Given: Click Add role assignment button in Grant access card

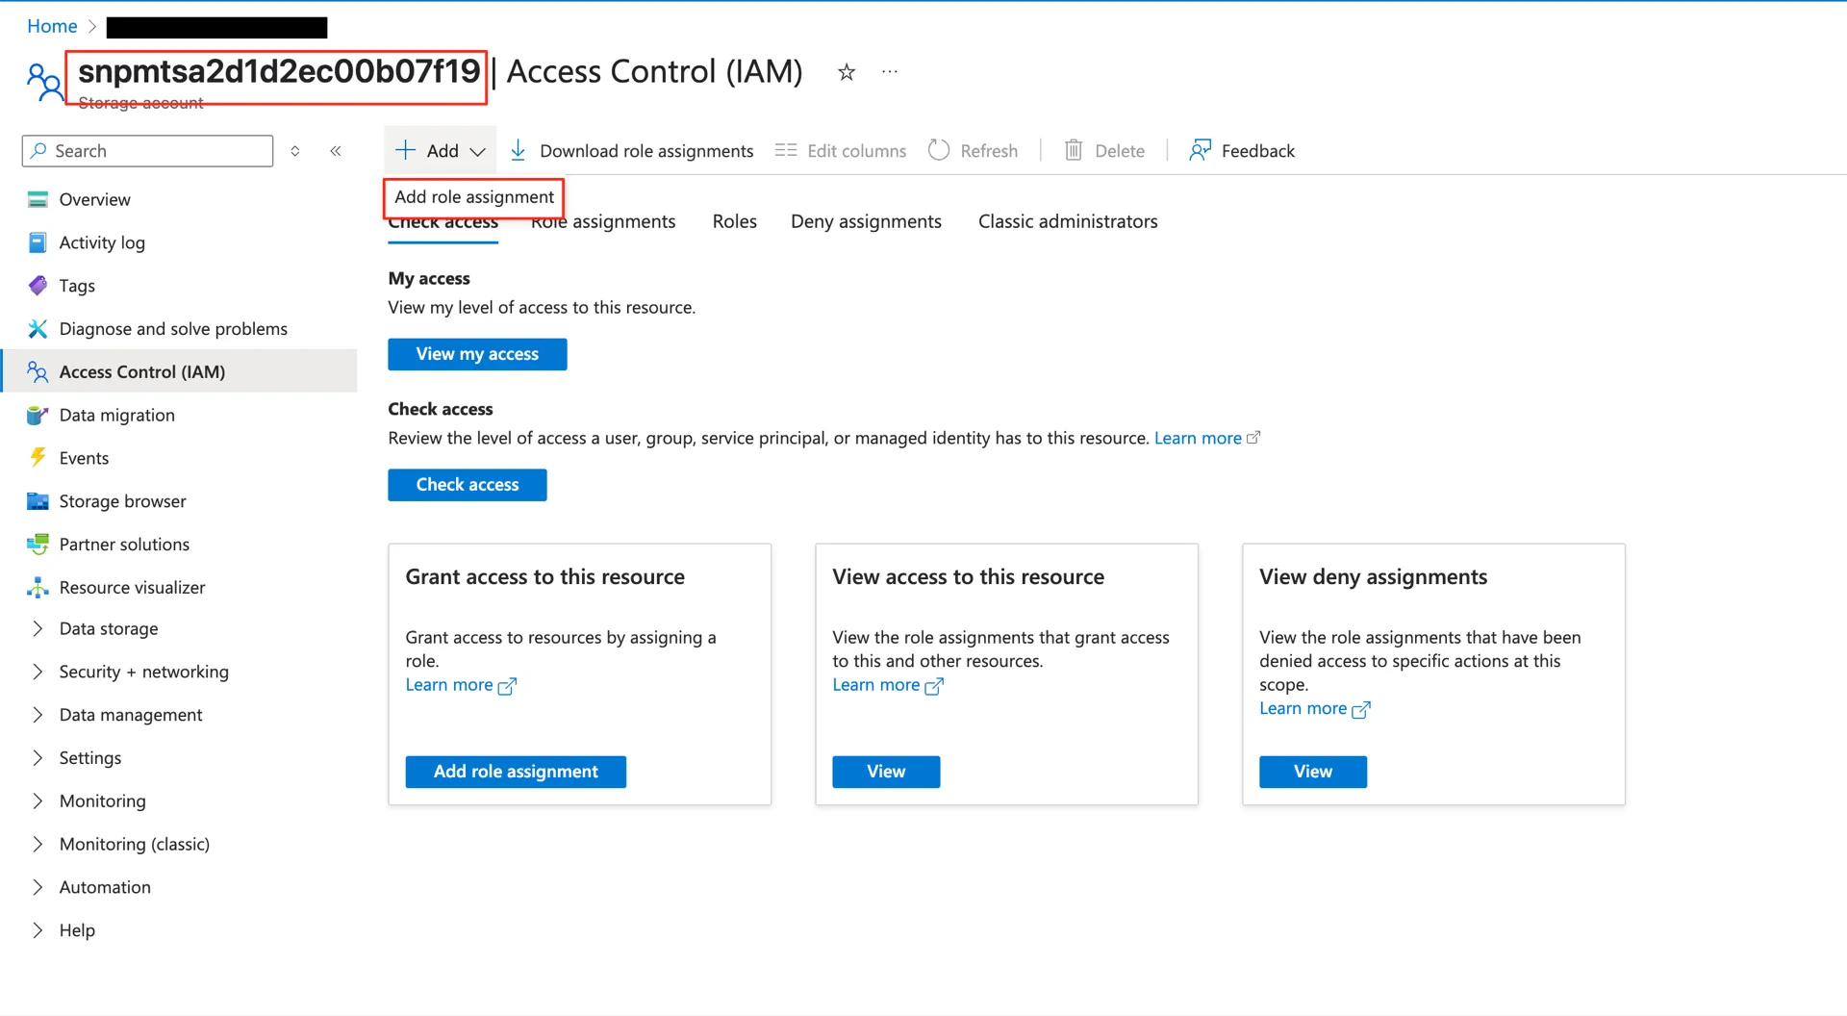Looking at the screenshot, I should (x=516, y=772).
